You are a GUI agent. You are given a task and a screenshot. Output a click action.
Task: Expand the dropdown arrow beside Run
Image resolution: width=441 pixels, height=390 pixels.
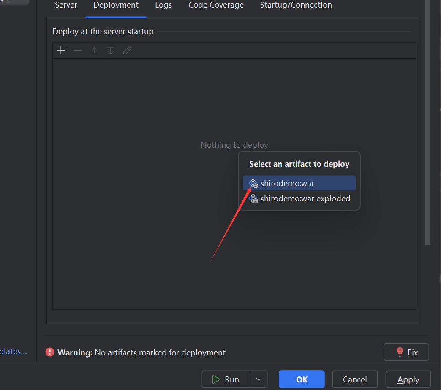(x=259, y=379)
